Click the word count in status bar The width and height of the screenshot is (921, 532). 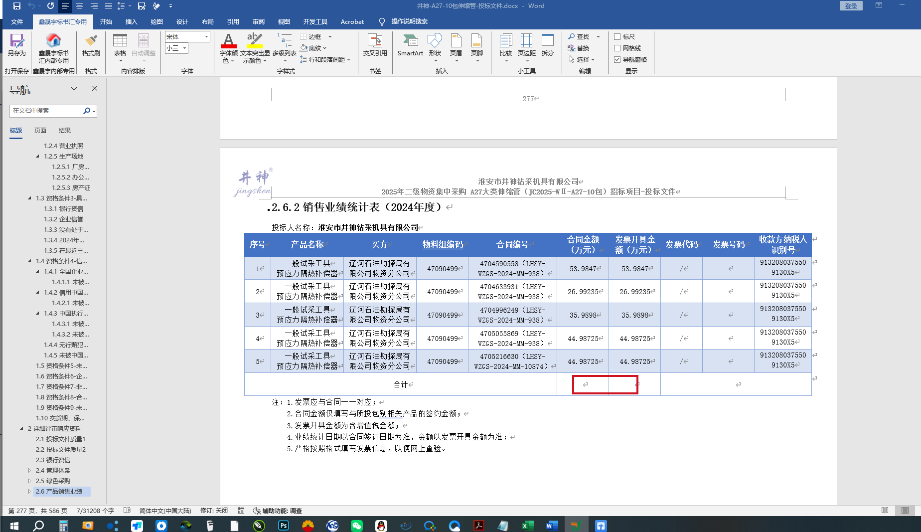(96, 511)
